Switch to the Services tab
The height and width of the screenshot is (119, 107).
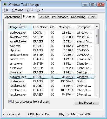[44, 17]
